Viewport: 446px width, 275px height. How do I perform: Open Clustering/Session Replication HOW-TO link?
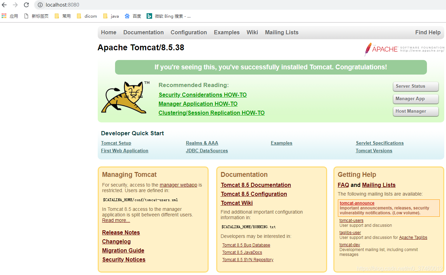(x=211, y=113)
